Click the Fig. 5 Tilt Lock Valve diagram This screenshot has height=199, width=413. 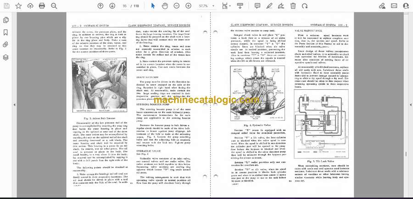(321, 124)
